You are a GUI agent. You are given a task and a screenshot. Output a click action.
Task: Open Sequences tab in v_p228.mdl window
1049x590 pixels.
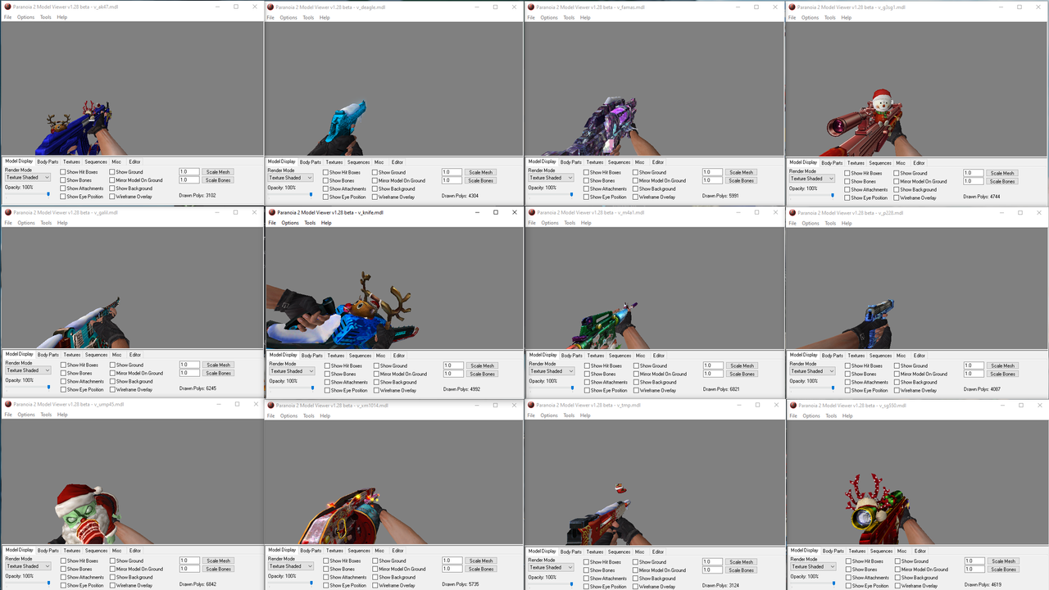click(x=881, y=356)
